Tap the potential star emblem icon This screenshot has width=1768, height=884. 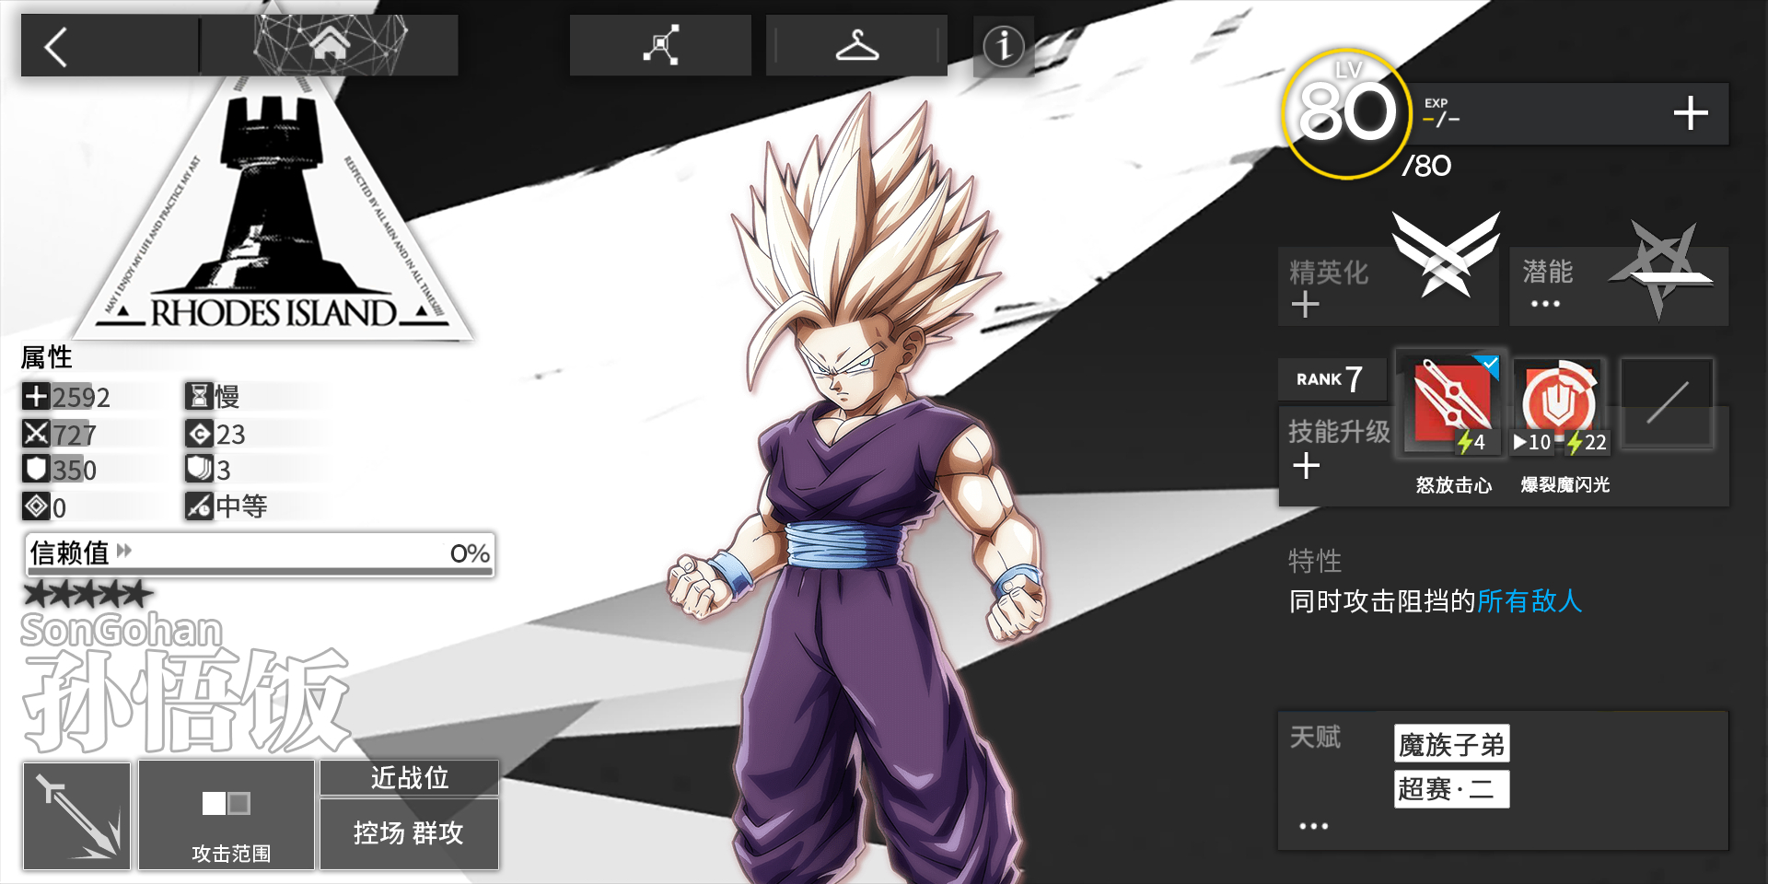tap(1663, 269)
